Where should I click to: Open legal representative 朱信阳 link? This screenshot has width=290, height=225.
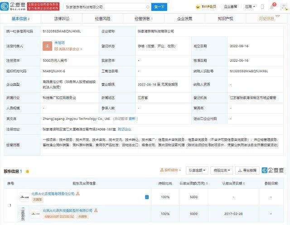59,43
